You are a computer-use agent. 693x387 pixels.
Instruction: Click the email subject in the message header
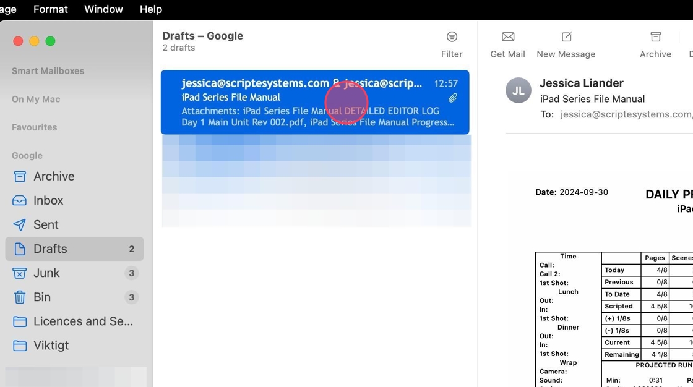pos(592,99)
